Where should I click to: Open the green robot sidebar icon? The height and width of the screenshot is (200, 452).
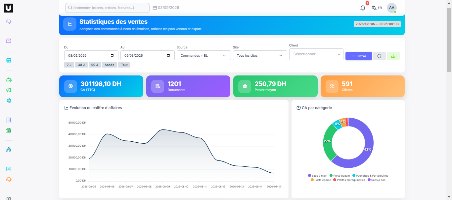pos(9,80)
